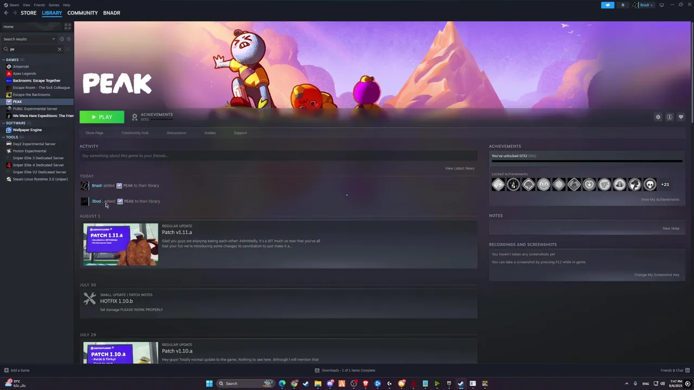This screenshot has height=390, width=694.
Task: Open PEAK game settings gear icon
Action: (x=658, y=117)
